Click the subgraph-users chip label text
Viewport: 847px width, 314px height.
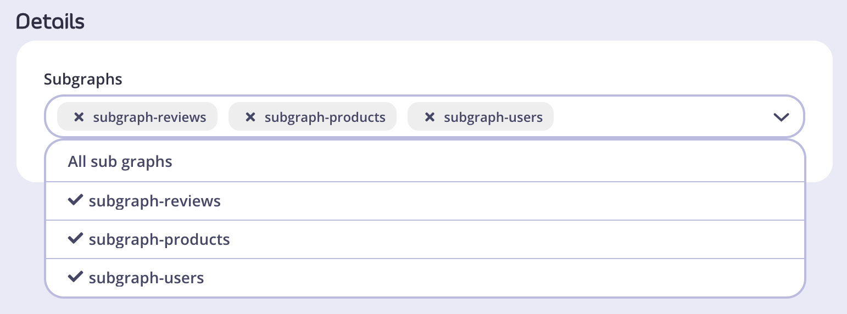coord(493,117)
